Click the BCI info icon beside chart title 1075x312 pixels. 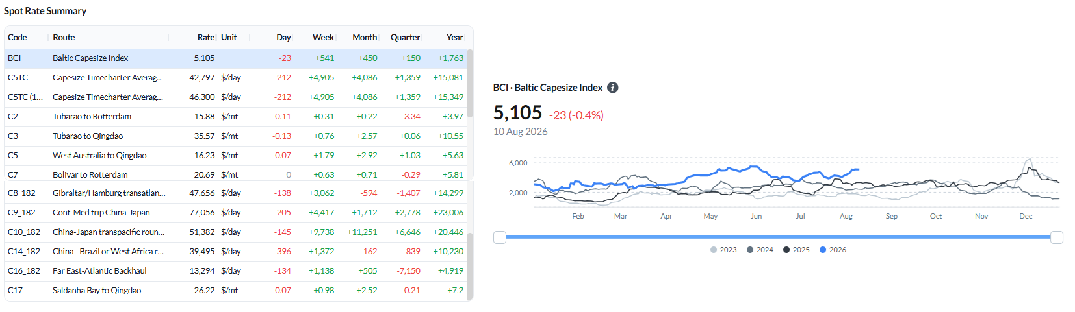point(612,88)
